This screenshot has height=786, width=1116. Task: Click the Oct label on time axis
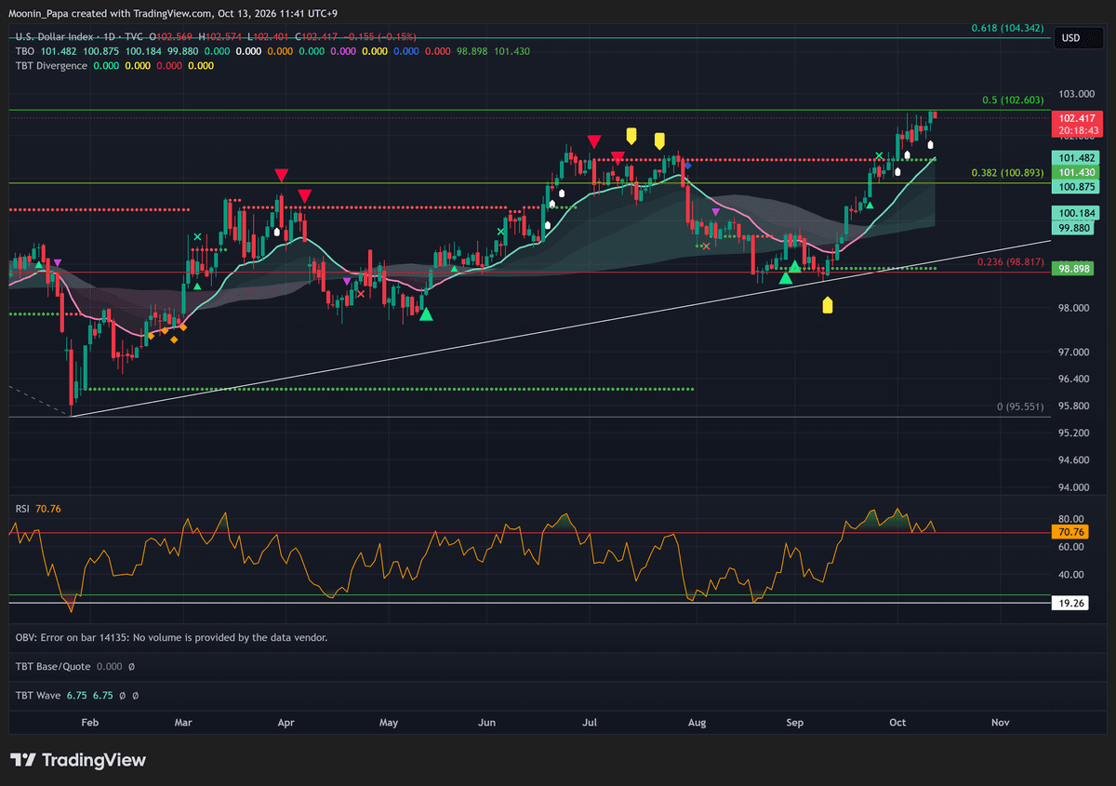pos(897,722)
